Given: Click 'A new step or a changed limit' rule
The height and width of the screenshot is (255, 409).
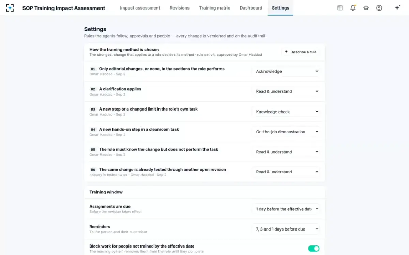Looking at the screenshot, I should 148,109.
